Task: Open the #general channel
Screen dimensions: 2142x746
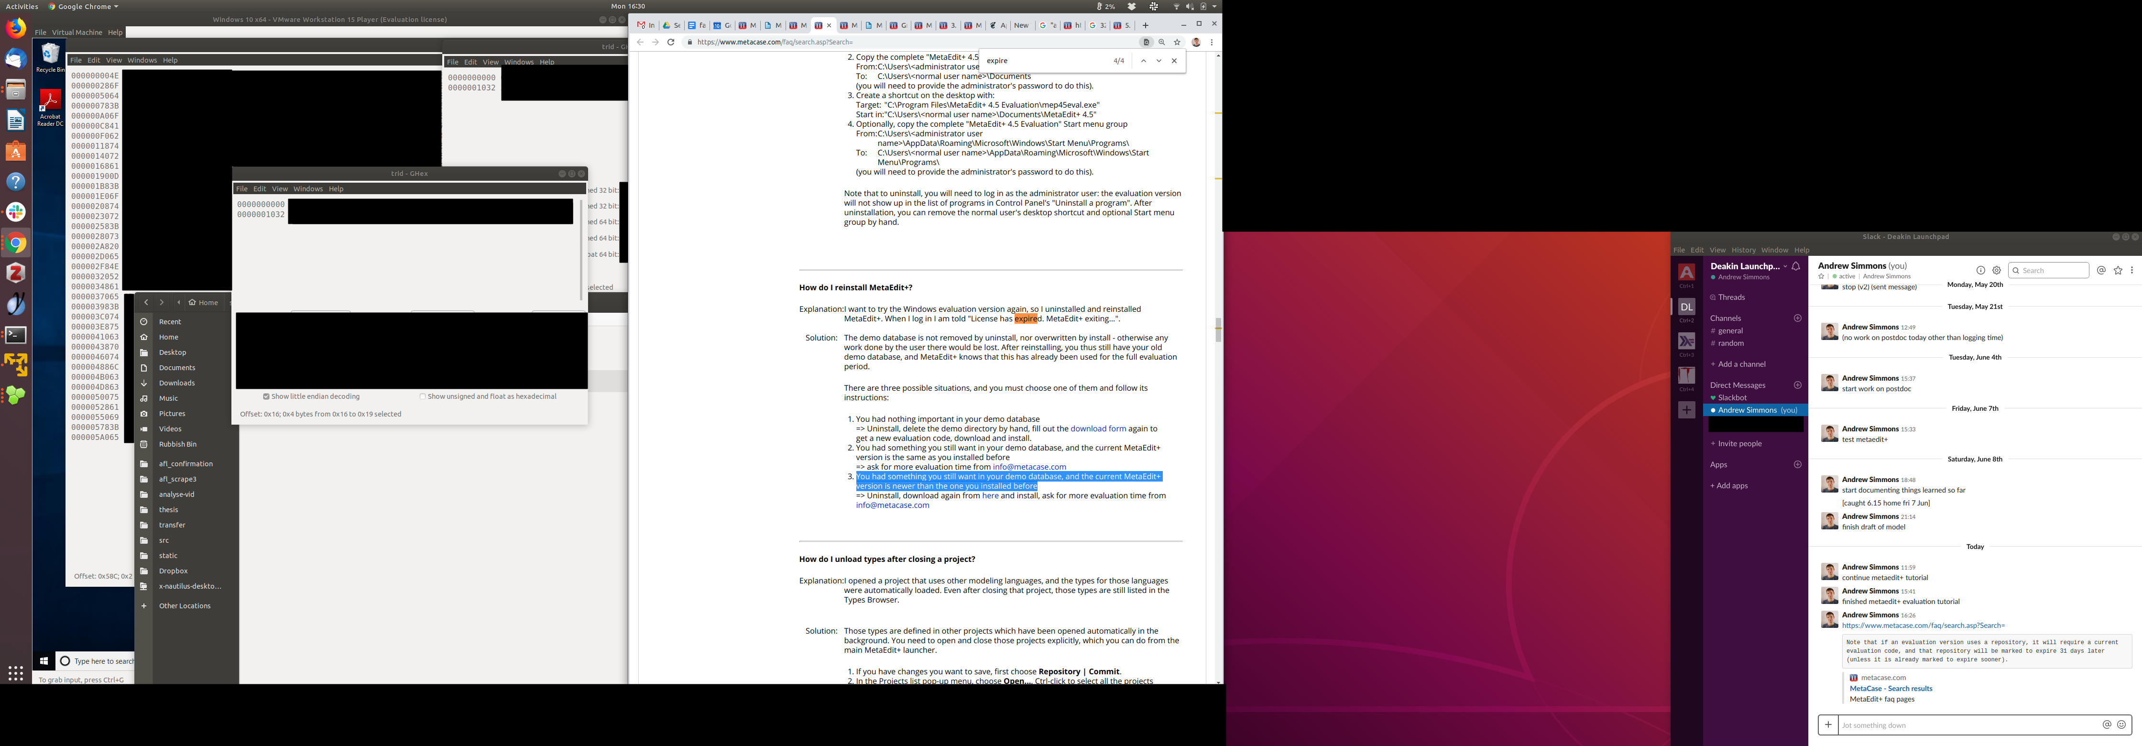Action: pos(1730,331)
